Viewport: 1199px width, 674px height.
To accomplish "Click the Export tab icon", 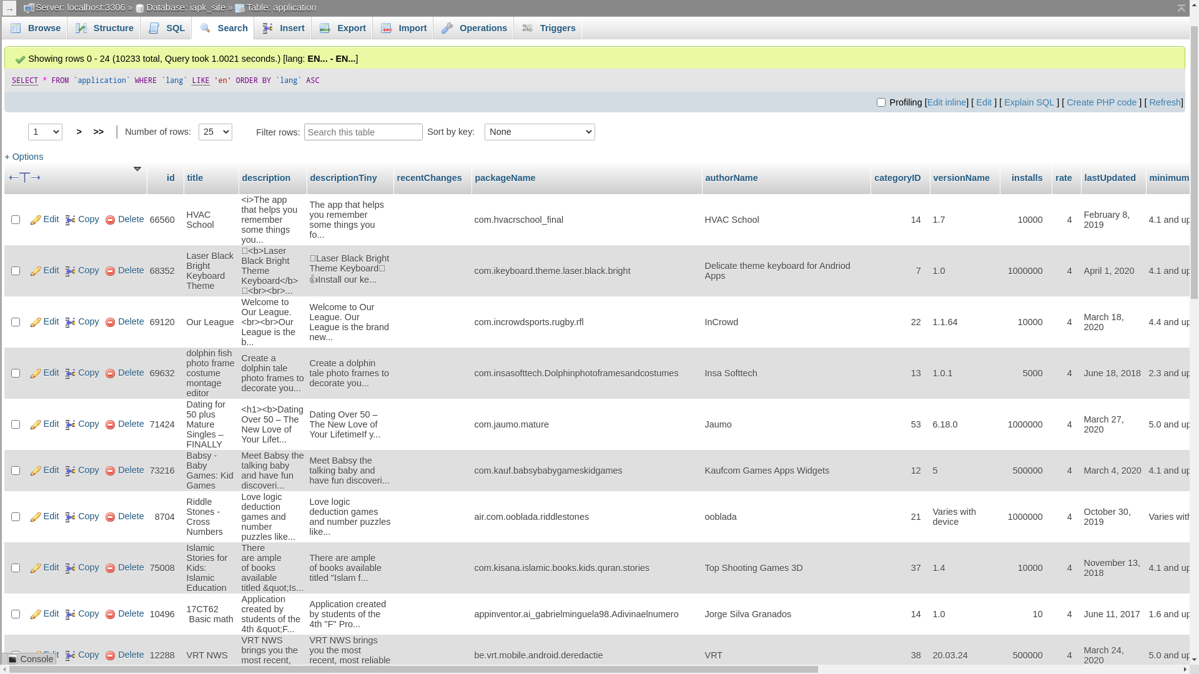I will pyautogui.click(x=325, y=27).
